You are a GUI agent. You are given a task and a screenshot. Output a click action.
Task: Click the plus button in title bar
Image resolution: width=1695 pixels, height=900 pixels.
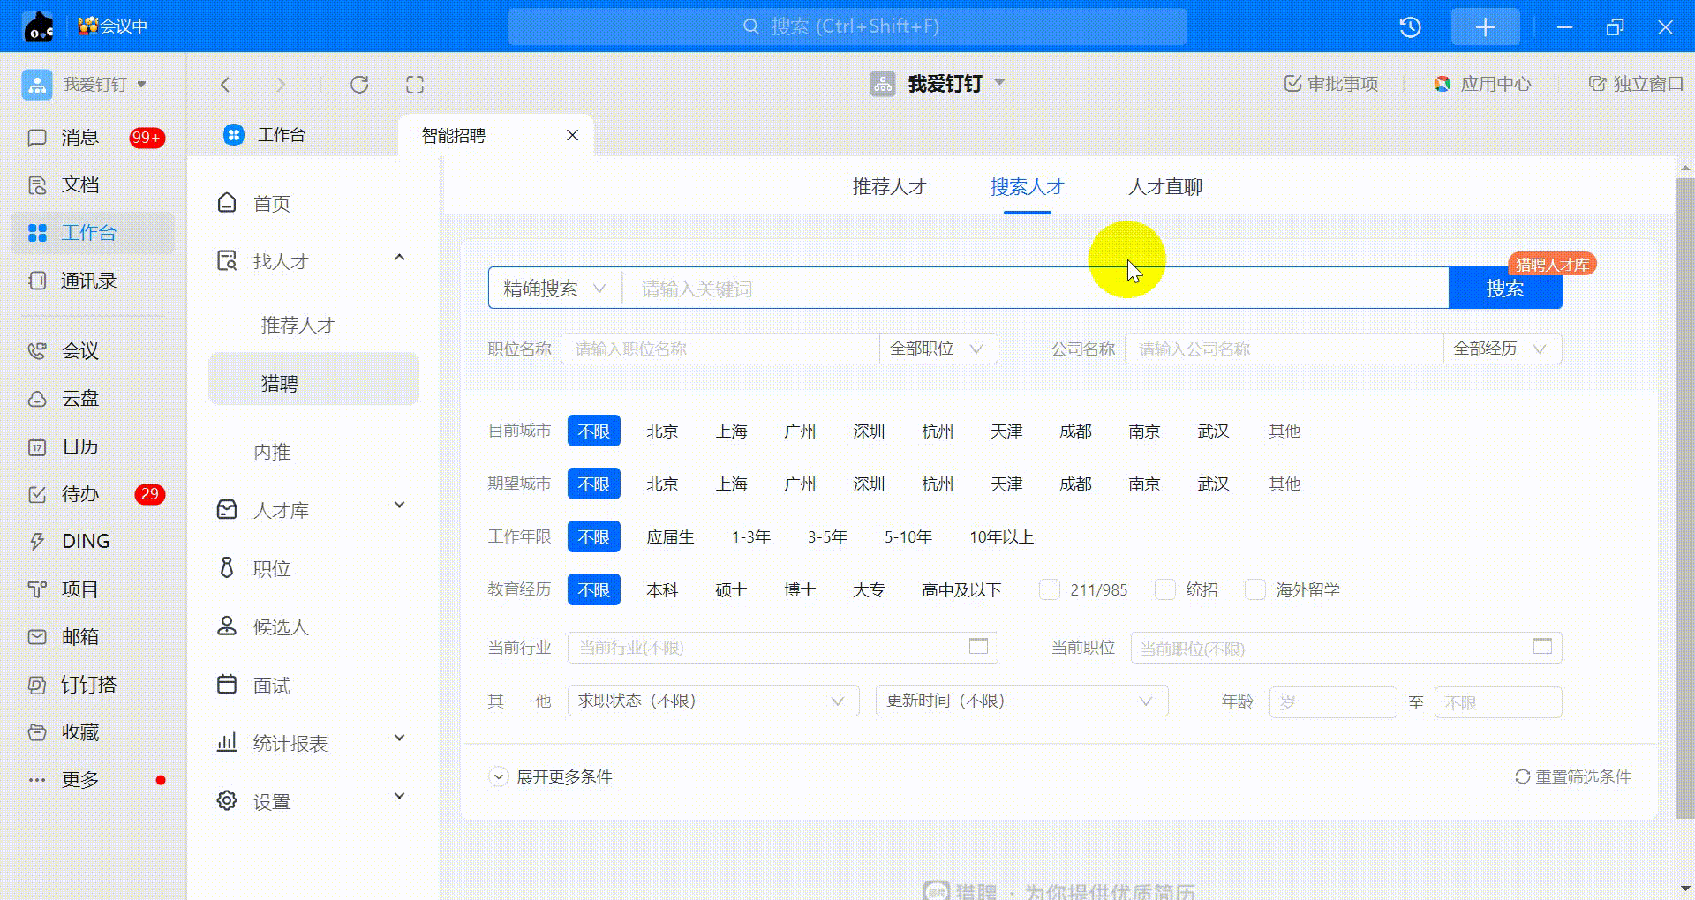[x=1485, y=27]
